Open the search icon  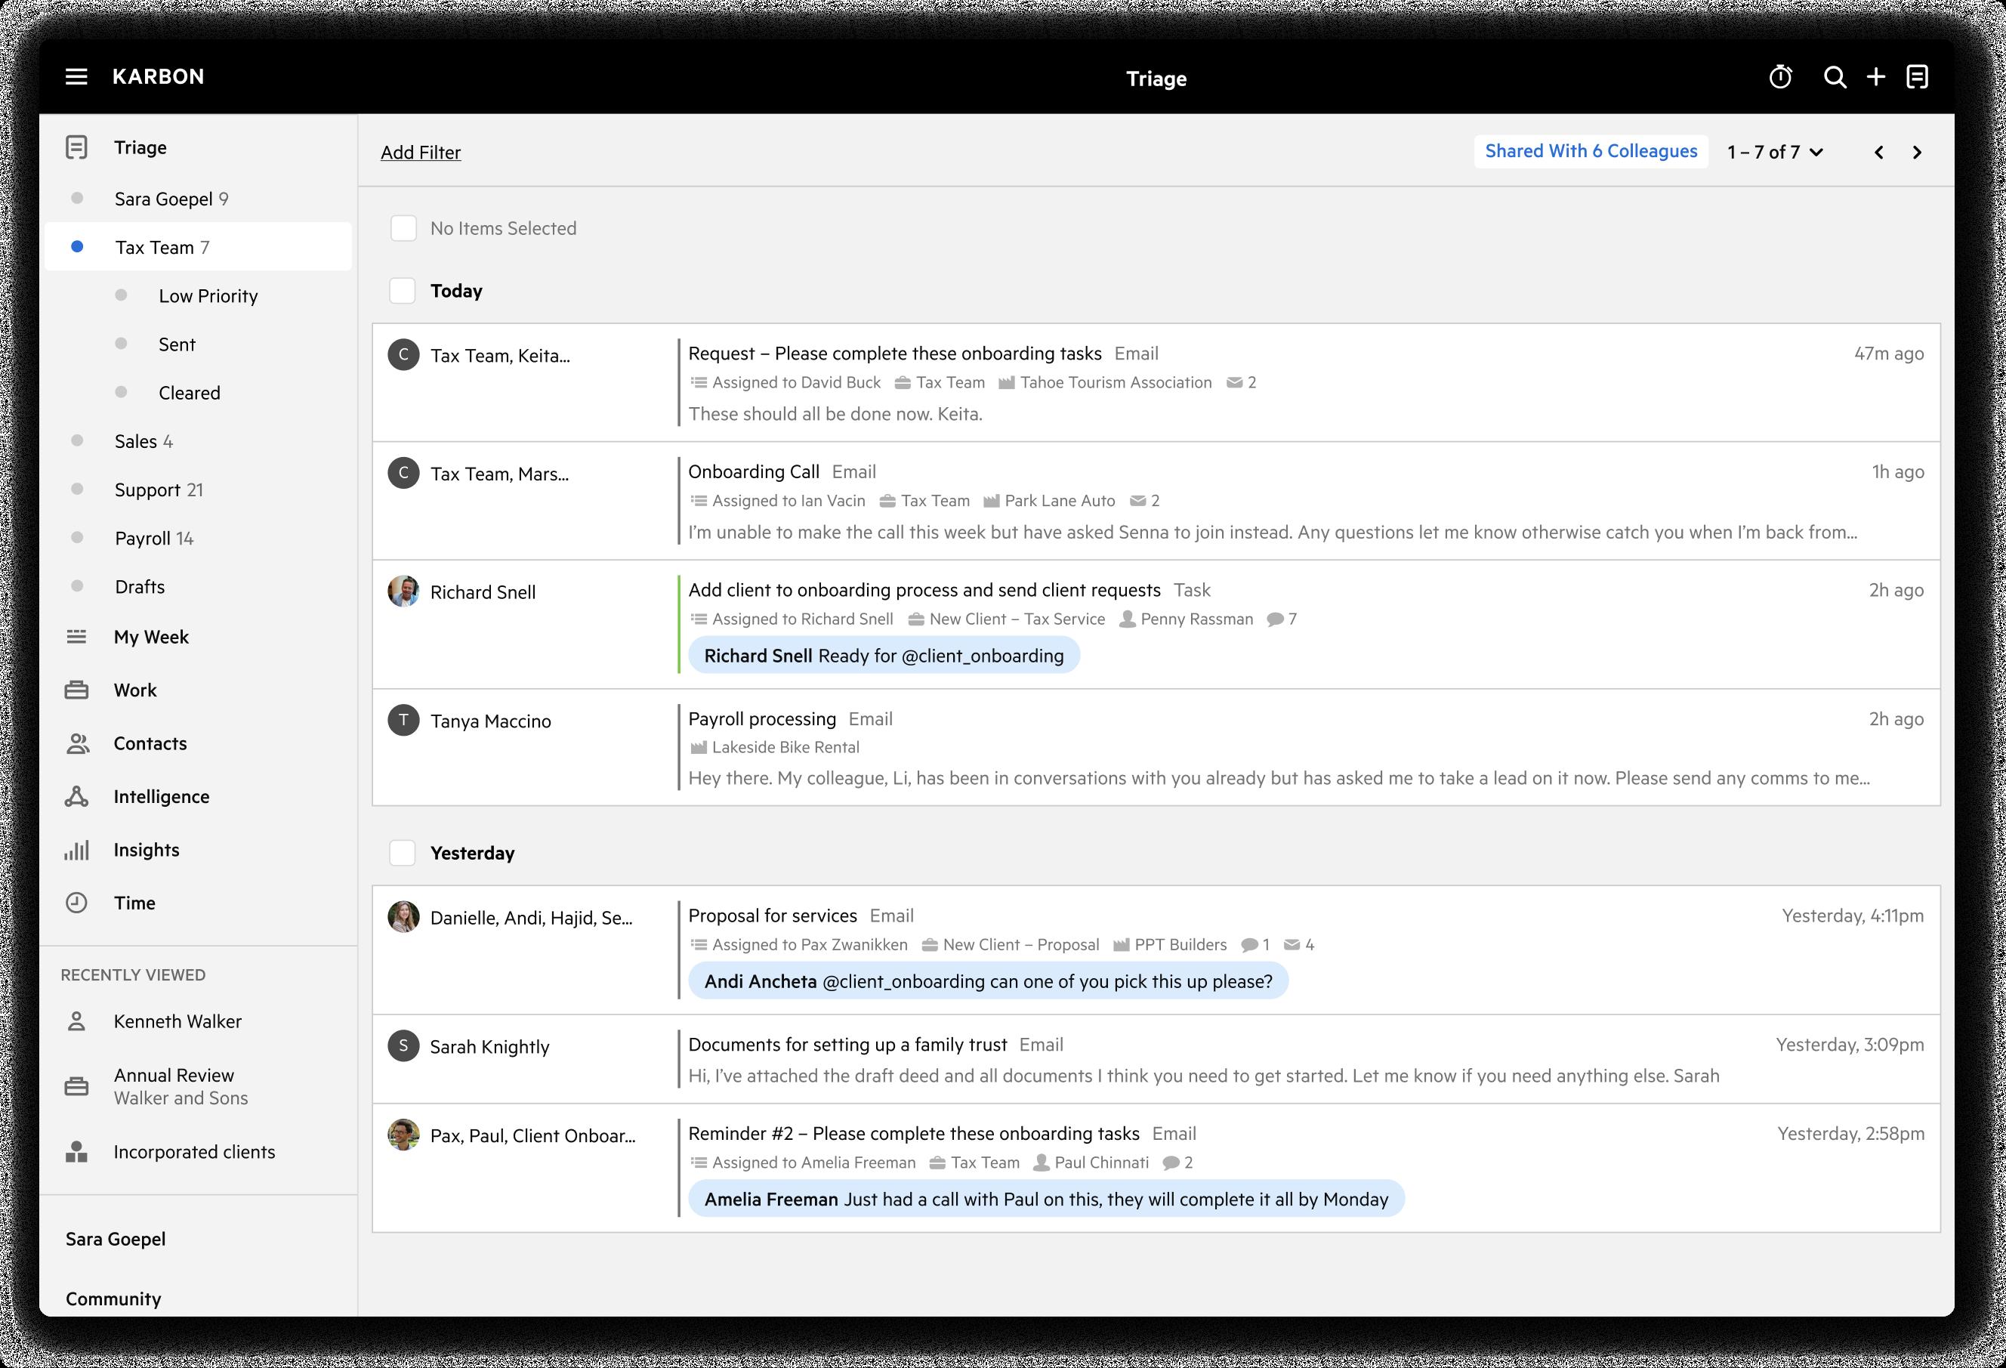click(x=1837, y=77)
